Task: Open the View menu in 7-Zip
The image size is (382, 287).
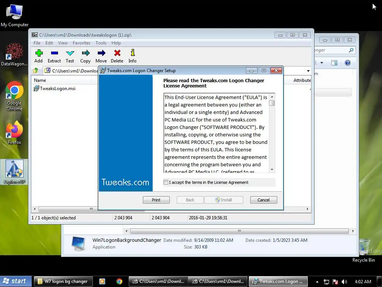Action: click(63, 43)
